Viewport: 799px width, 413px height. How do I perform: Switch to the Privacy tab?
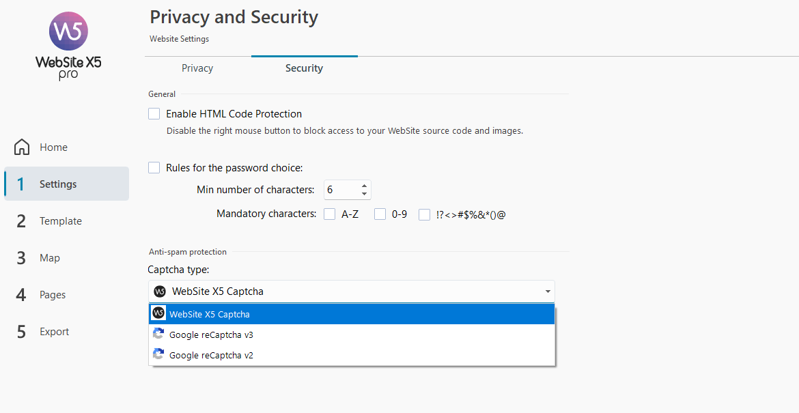(x=197, y=68)
